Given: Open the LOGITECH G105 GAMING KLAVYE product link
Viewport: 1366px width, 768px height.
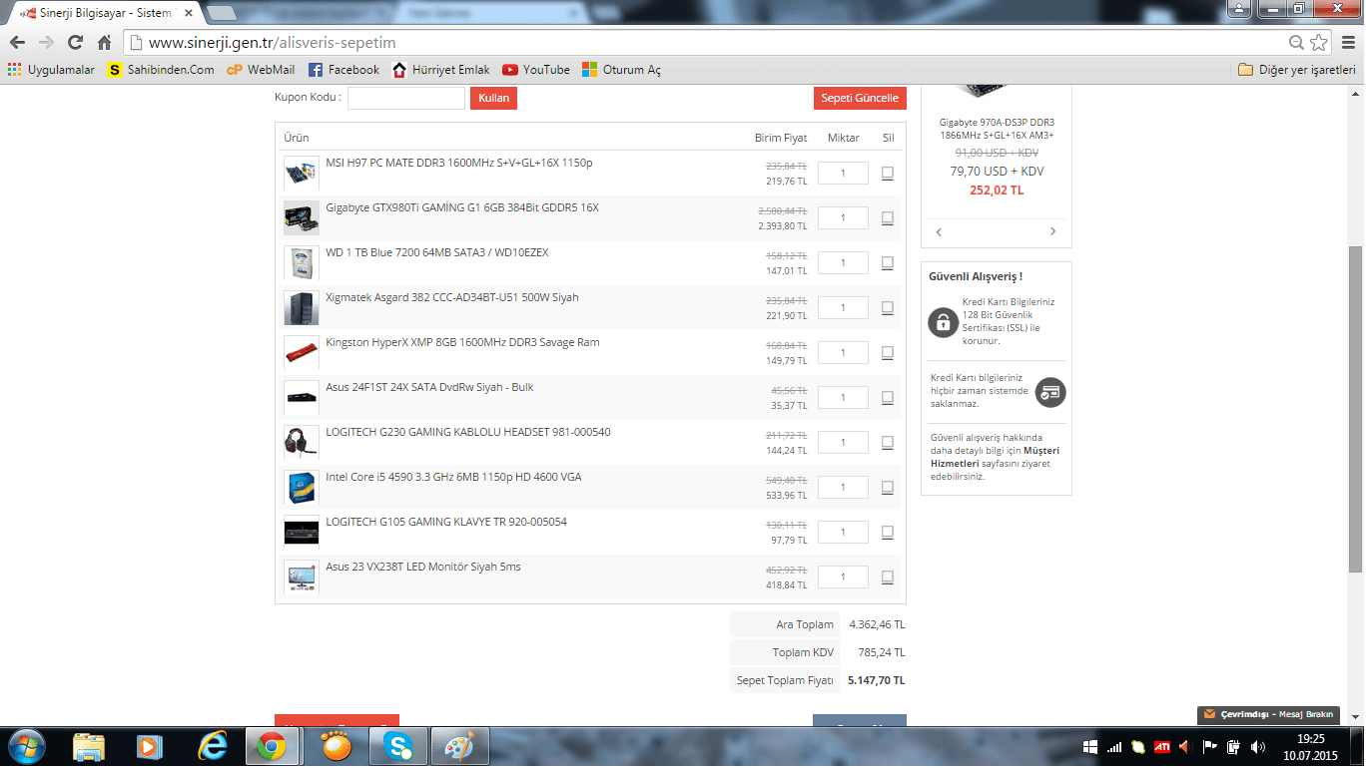Looking at the screenshot, I should point(446,522).
